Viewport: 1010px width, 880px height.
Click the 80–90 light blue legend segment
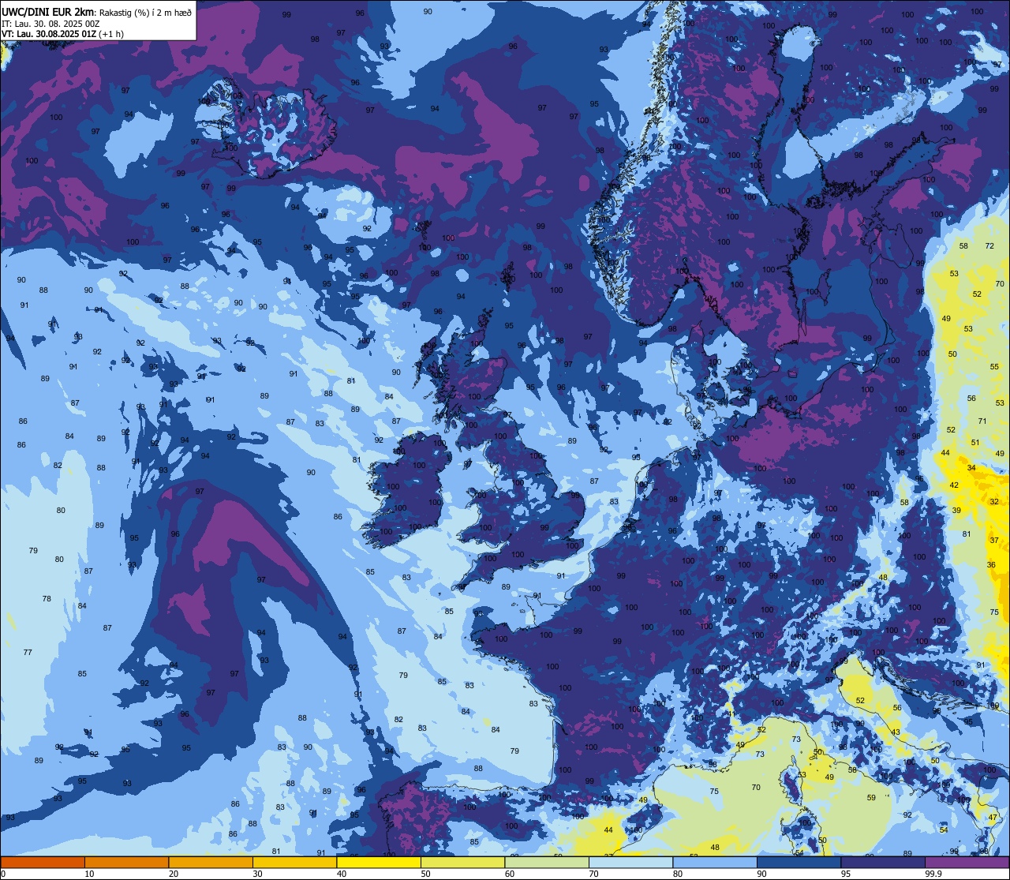point(715,863)
